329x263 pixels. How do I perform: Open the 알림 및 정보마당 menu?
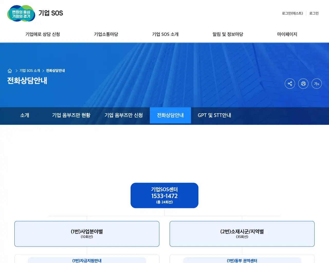(227, 34)
